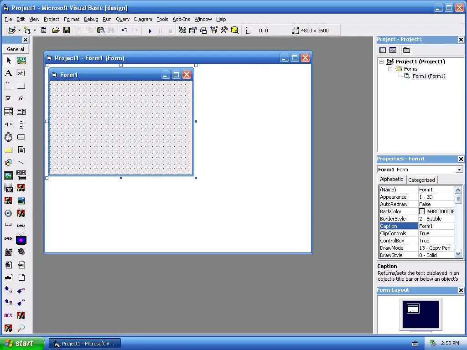Click the General tab of the toolbox
The width and height of the screenshot is (467, 350).
[16, 49]
